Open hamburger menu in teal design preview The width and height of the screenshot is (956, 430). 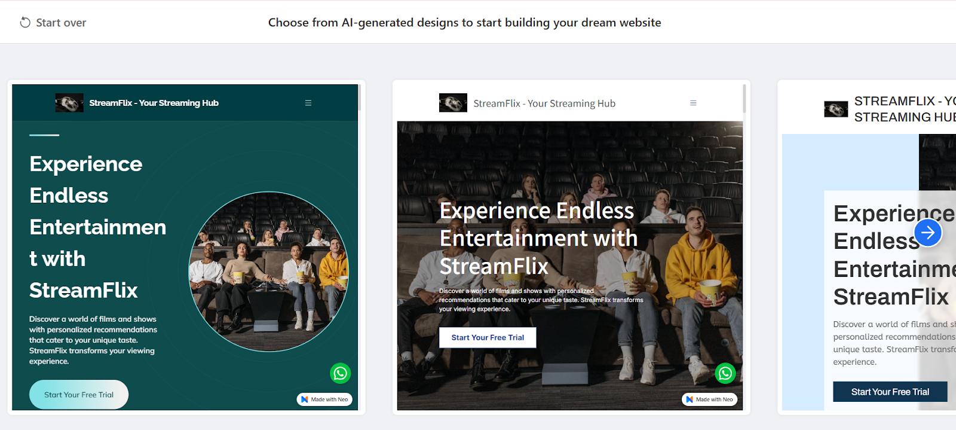(x=308, y=103)
